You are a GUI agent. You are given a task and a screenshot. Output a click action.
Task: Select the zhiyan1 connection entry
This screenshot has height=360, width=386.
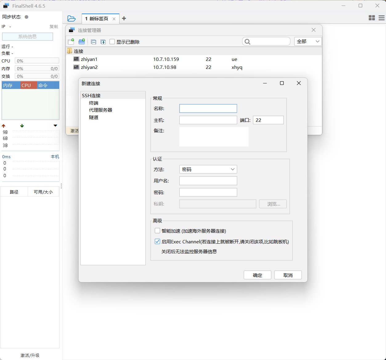click(89, 59)
